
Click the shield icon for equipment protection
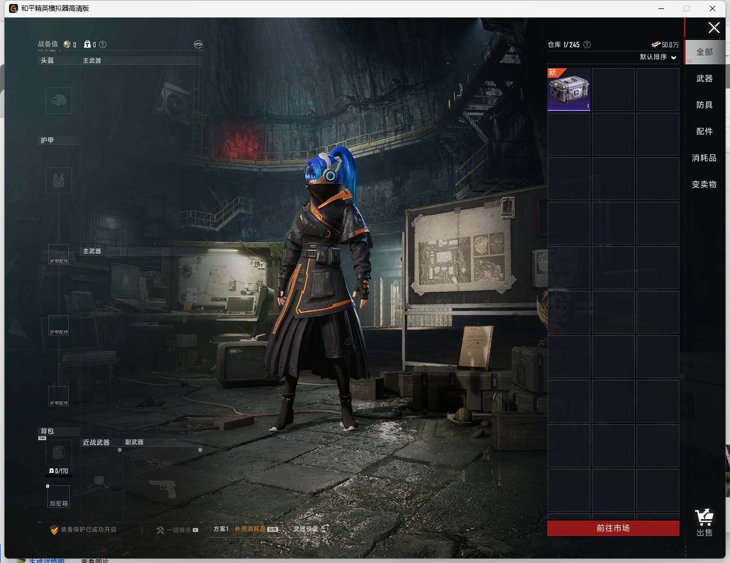(54, 530)
